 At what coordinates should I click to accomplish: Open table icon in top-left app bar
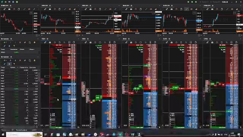(9, 2)
